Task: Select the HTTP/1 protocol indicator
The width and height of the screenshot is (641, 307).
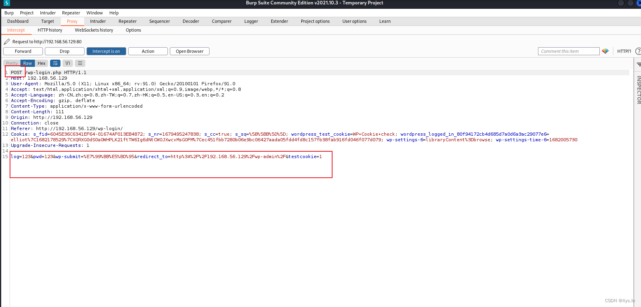Action: click(624, 51)
